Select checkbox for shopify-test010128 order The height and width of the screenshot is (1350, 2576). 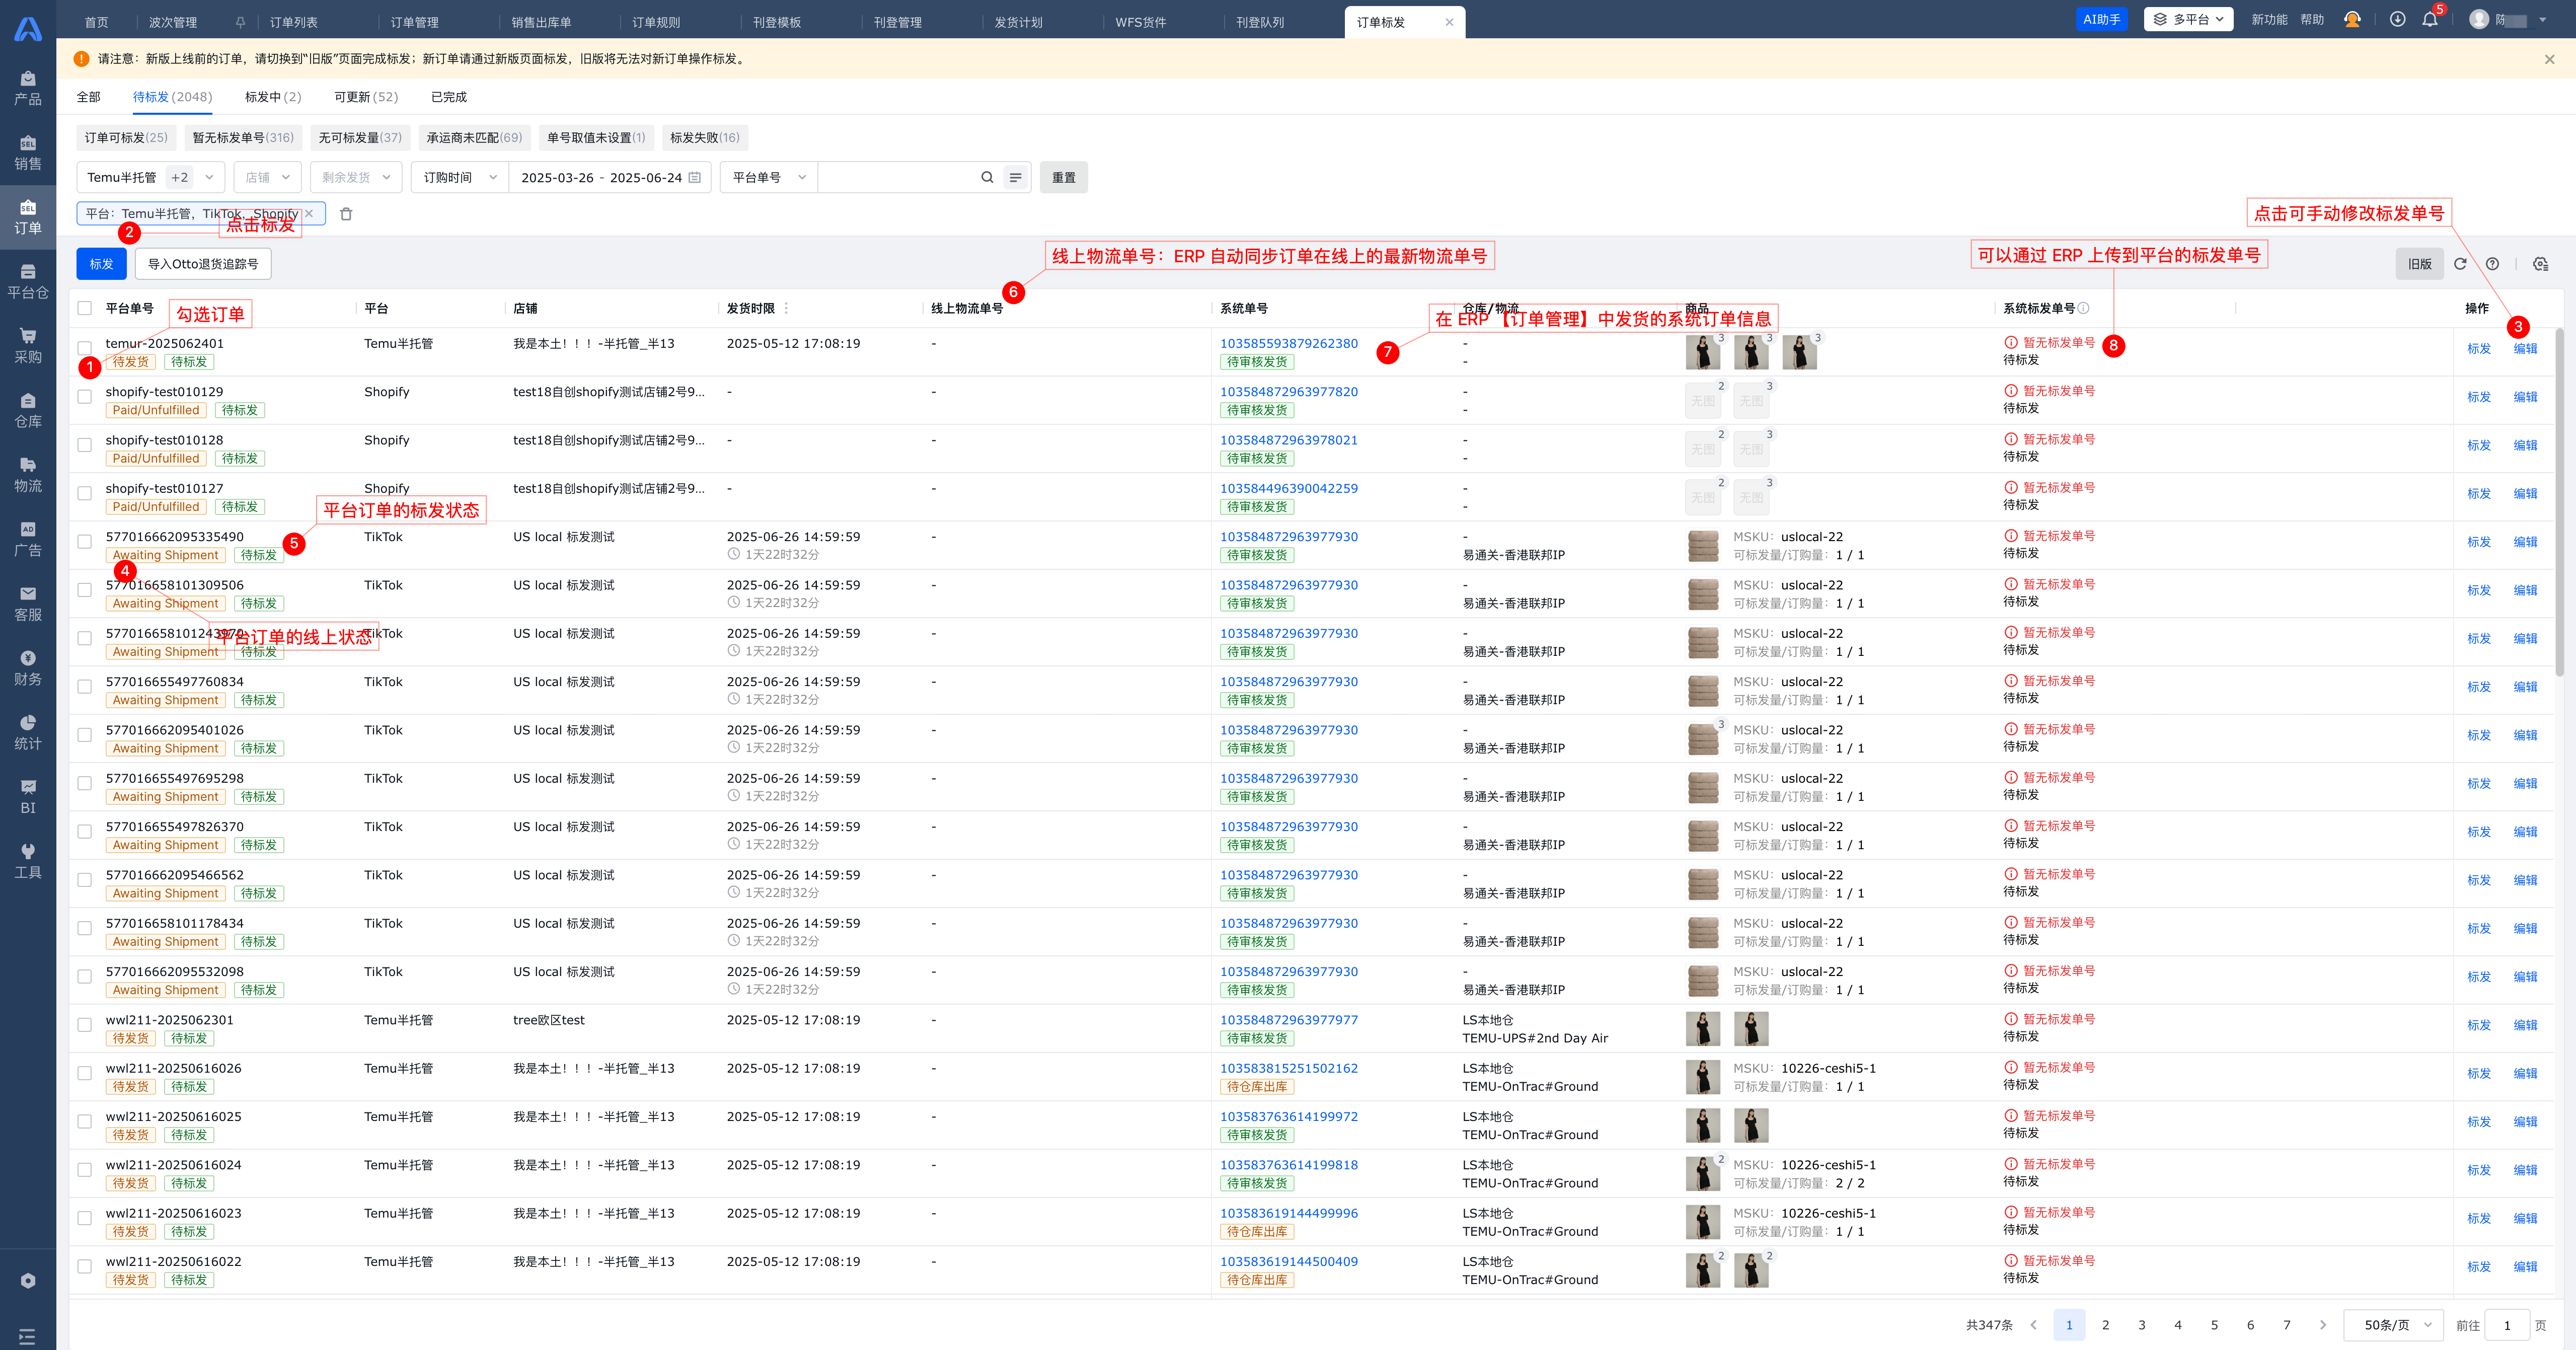click(x=85, y=445)
